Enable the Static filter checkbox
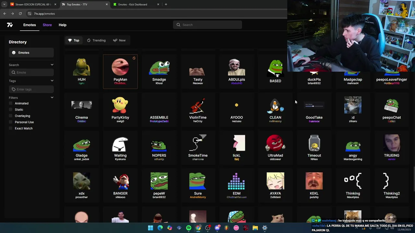 pyautogui.click(x=11, y=110)
